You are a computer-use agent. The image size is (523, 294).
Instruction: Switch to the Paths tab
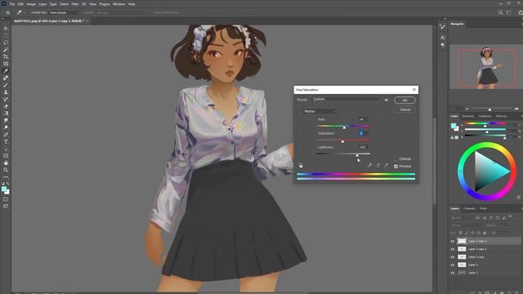483,209
